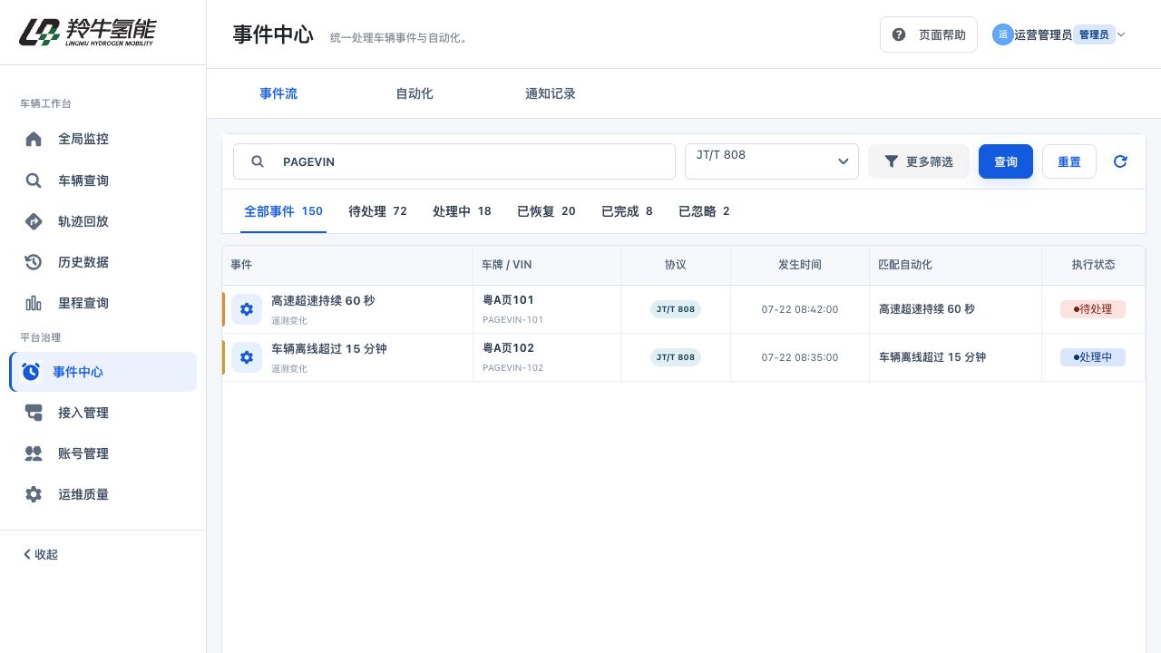Show 已忽略 2 events
This screenshot has height=653, width=1161.
tap(704, 211)
